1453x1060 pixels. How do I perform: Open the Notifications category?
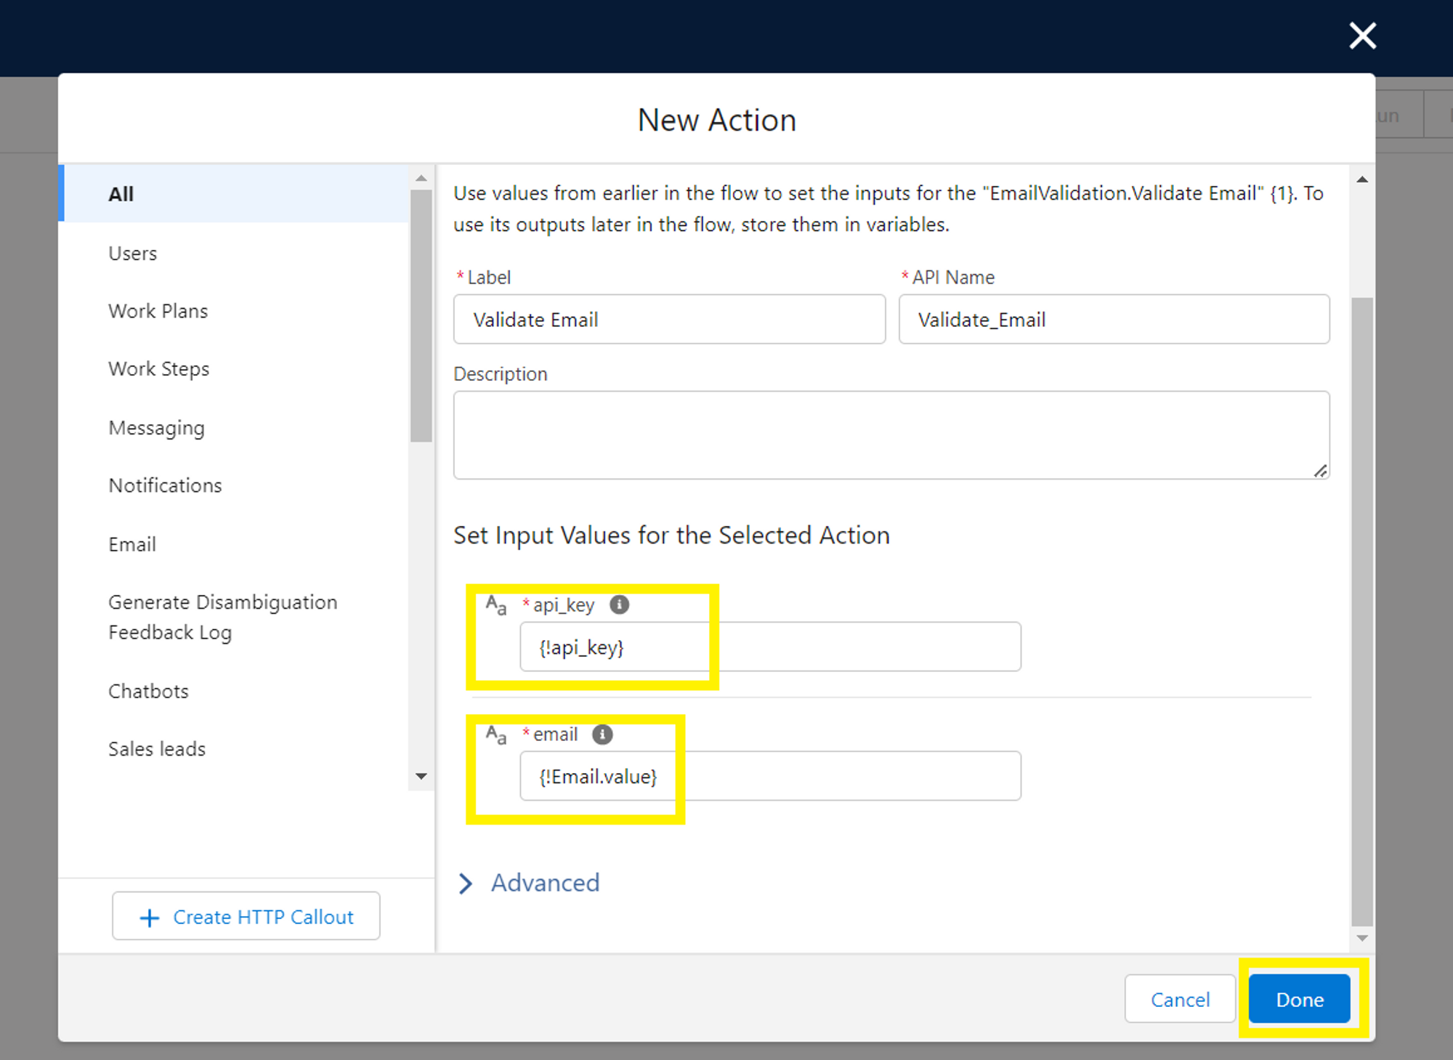[166, 485]
